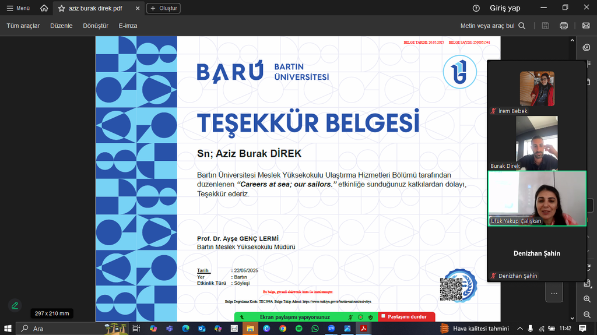Open Microsoft Teams from the taskbar
This screenshot has height=335, width=597.
(x=170, y=329)
